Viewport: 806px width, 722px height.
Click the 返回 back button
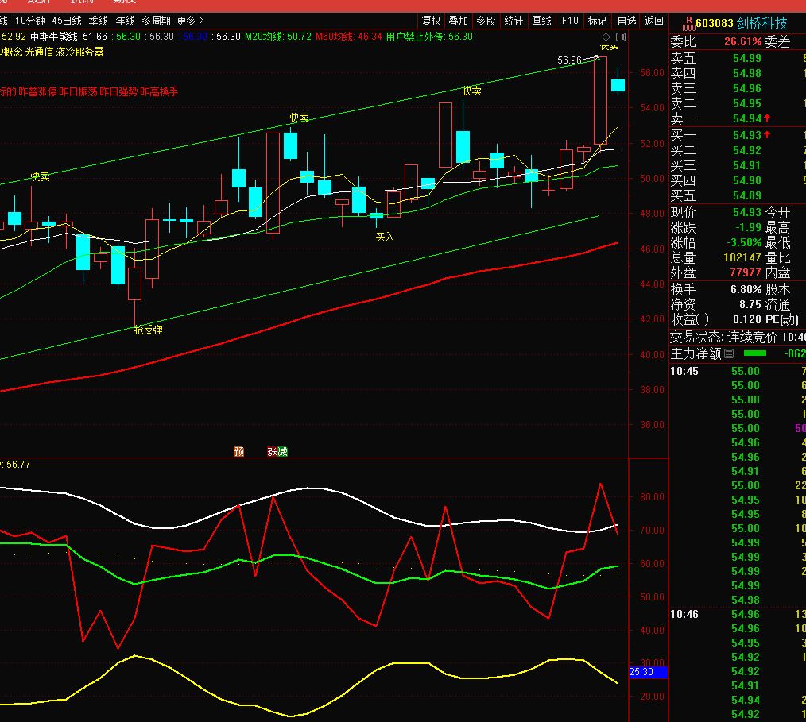pyautogui.click(x=654, y=21)
